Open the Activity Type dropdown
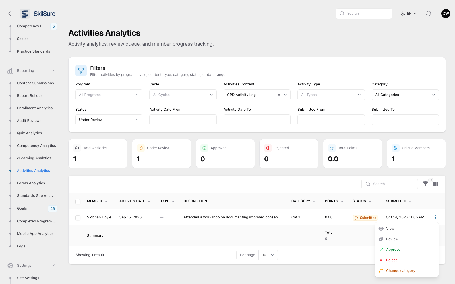 point(331,95)
